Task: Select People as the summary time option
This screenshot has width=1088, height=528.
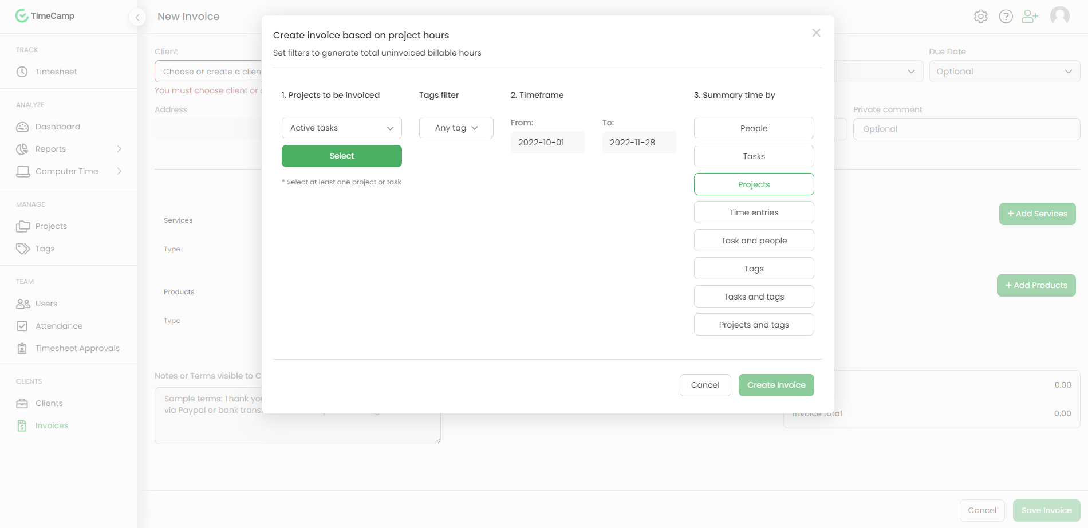Action: coord(754,128)
